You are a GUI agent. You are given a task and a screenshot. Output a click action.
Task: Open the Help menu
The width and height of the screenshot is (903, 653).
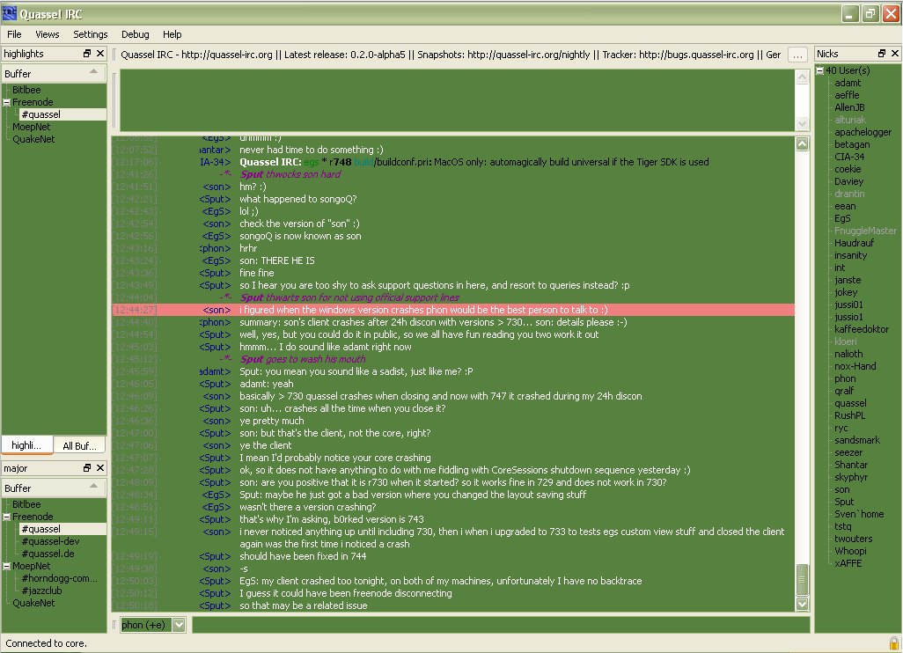[x=172, y=34]
